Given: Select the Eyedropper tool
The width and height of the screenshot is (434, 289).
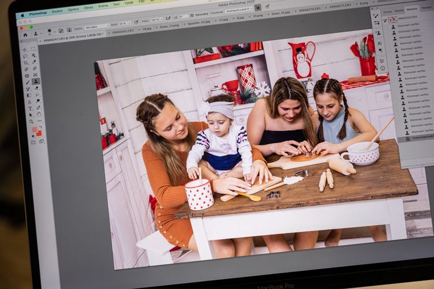Looking at the screenshot, I should (x=34, y=62).
